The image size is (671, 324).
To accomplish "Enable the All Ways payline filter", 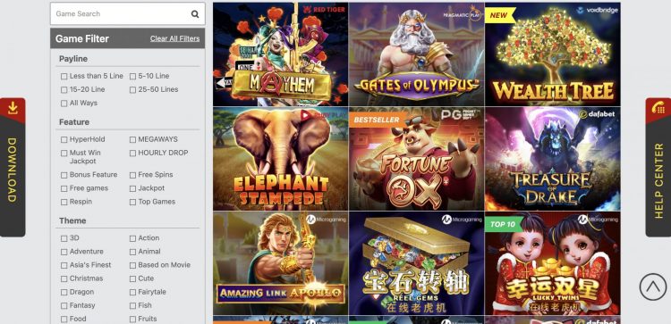I will [x=64, y=104].
